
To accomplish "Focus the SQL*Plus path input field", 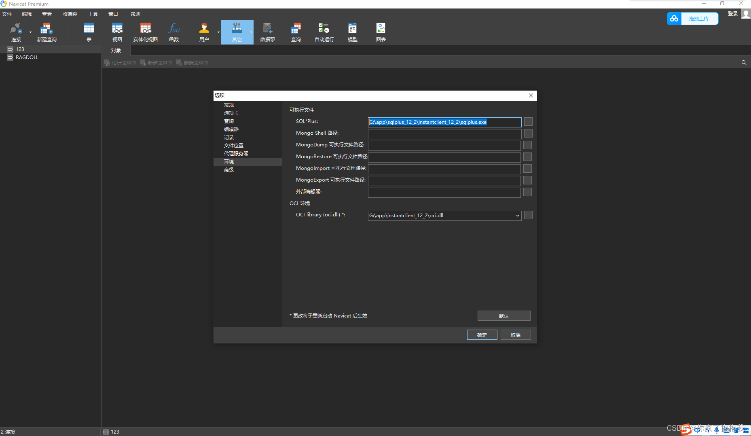I will tap(444, 122).
